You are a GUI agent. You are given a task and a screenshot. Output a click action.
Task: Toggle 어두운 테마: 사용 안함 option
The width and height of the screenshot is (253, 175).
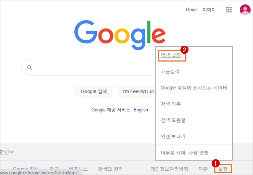pyautogui.click(x=184, y=152)
